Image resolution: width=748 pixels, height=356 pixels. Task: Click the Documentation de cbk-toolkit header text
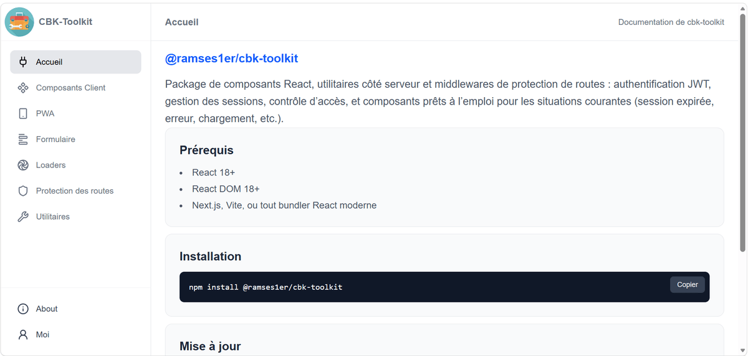point(671,22)
